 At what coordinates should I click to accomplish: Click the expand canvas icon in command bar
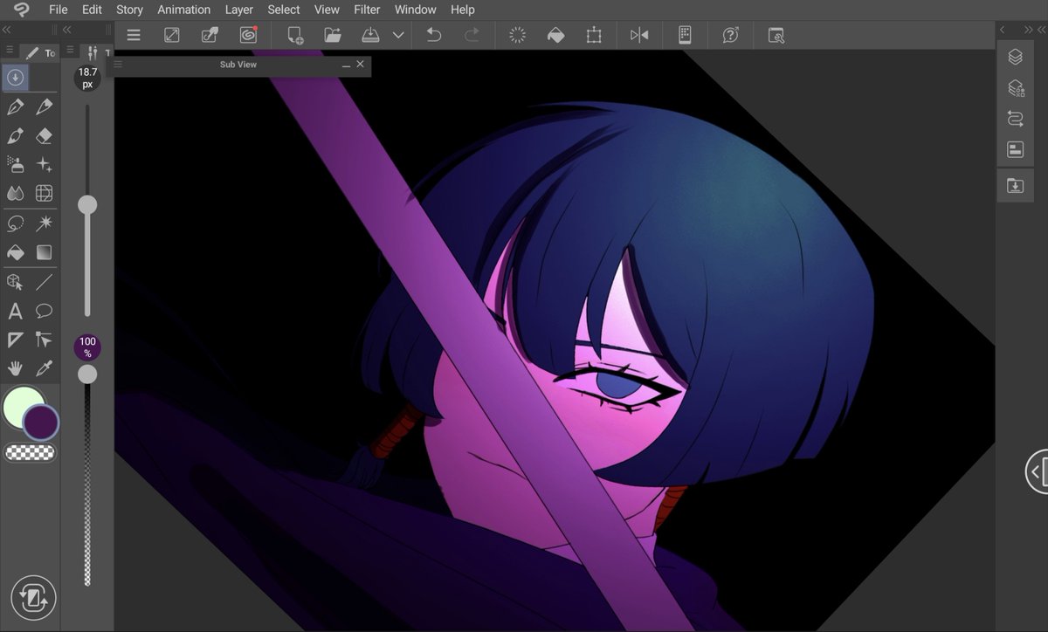coord(172,35)
